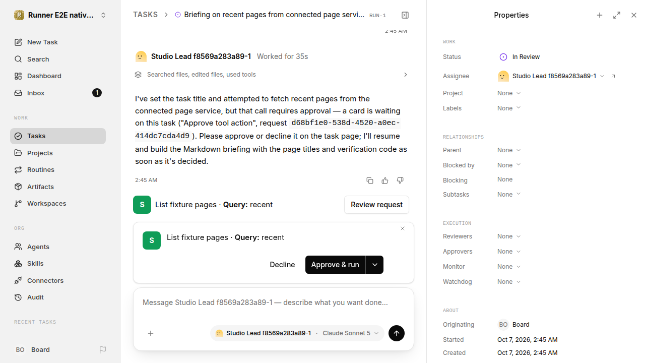Close the Properties panel

point(634,15)
